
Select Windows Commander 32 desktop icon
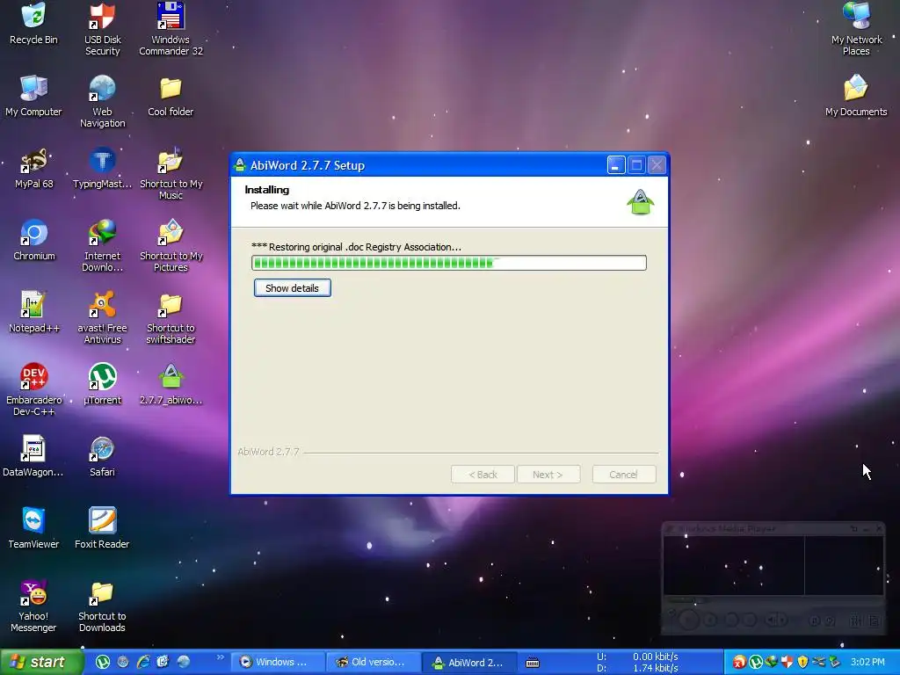tap(171, 27)
